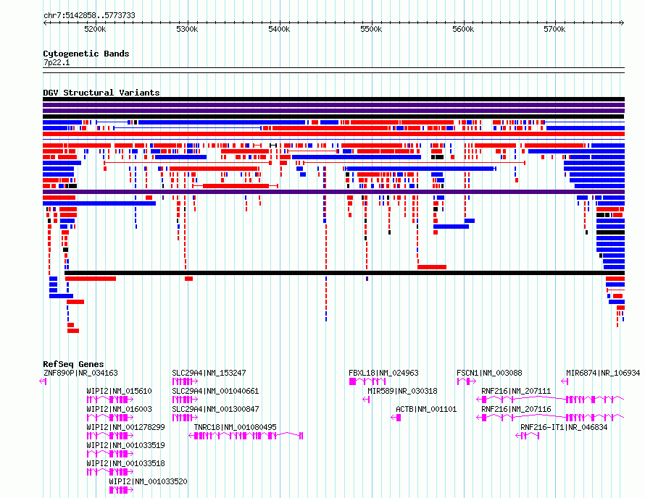Click the MIR6874|NR_106934 label
Image resolution: width=645 pixels, height=498 pixels.
click(603, 373)
